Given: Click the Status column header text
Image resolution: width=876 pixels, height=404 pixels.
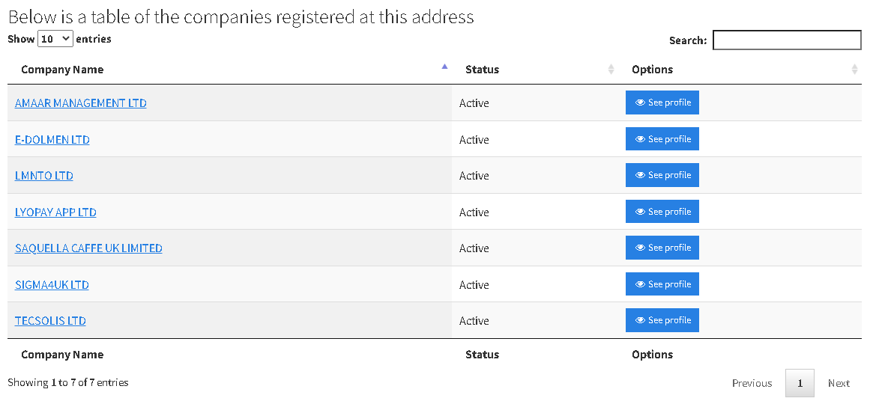Looking at the screenshot, I should pos(482,70).
